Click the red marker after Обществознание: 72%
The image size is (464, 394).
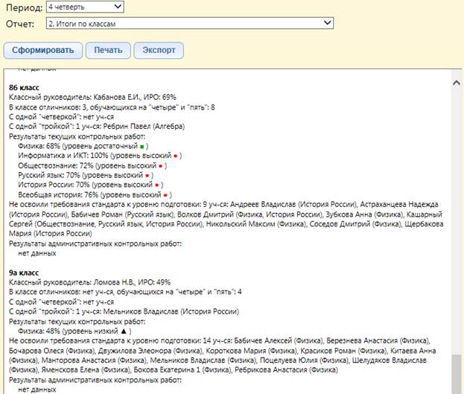click(x=160, y=166)
